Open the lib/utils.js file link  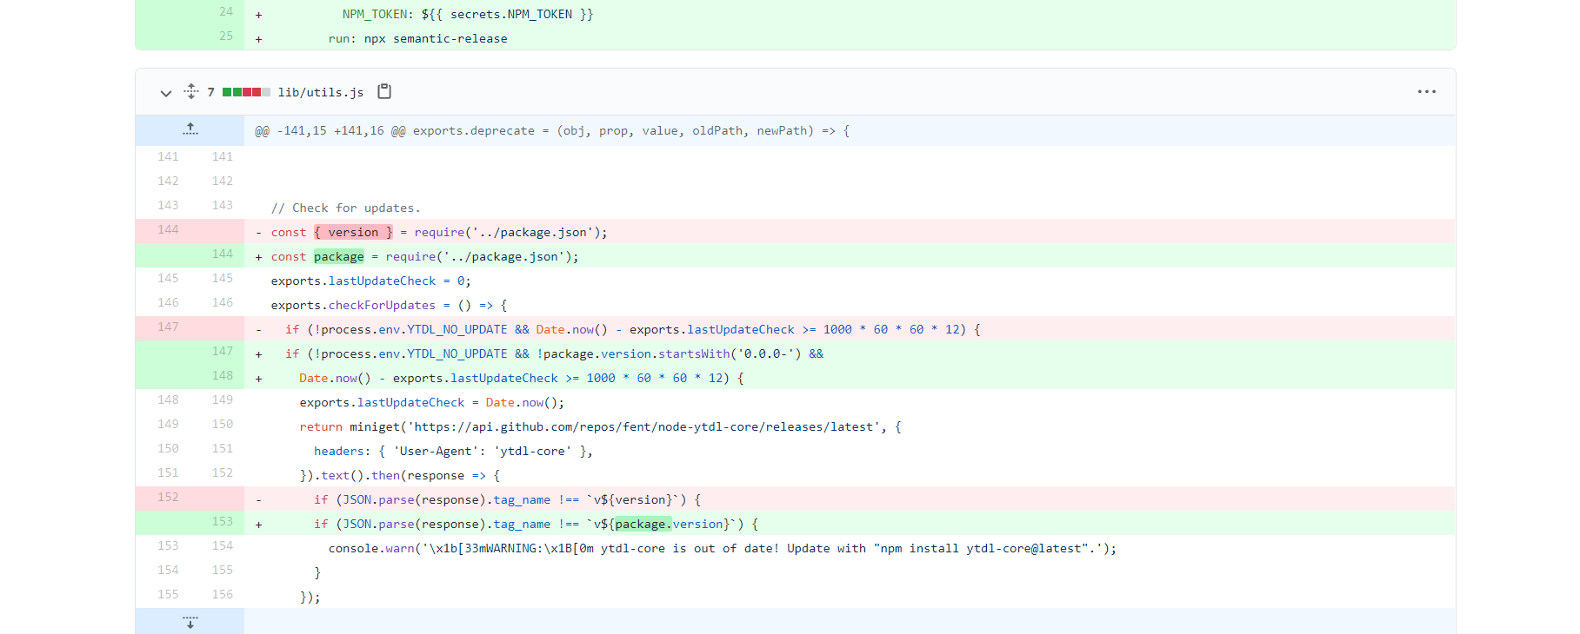coord(321,92)
